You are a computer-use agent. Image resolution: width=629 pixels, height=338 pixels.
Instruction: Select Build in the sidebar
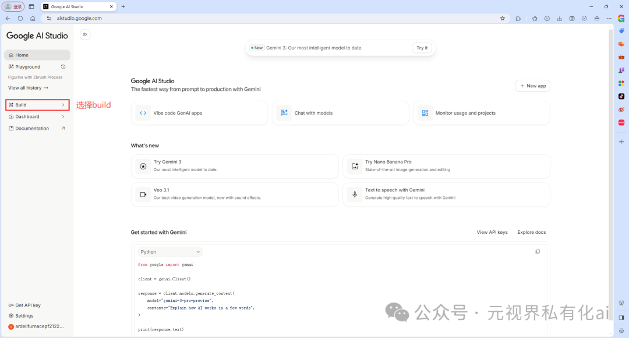coord(37,105)
